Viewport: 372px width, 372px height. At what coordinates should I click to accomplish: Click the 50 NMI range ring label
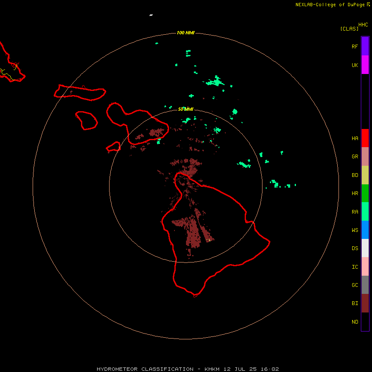pyautogui.click(x=186, y=109)
